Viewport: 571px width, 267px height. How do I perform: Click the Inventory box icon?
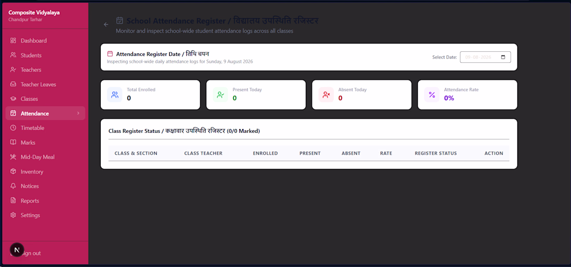point(13,172)
